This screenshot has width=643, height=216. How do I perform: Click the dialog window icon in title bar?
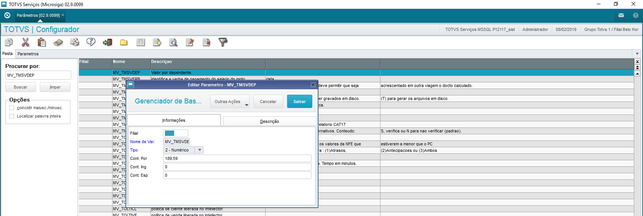[131, 85]
